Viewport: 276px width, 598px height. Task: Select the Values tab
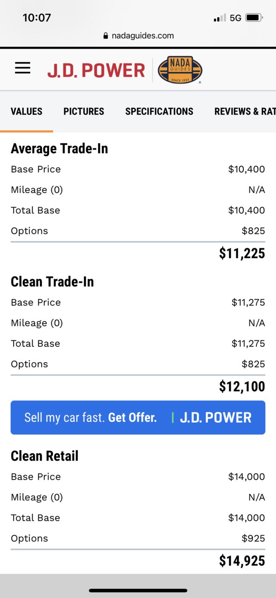coord(27,111)
